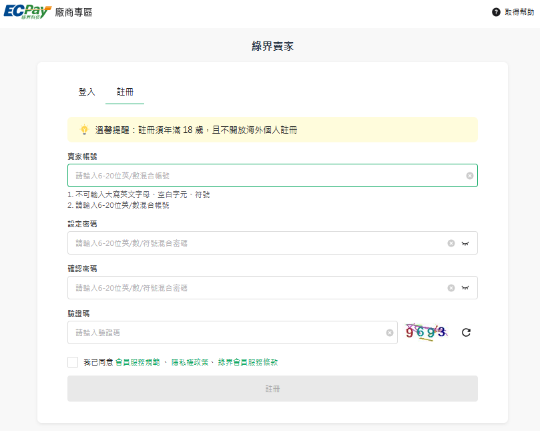Switch to the 登入 tab

point(87,92)
